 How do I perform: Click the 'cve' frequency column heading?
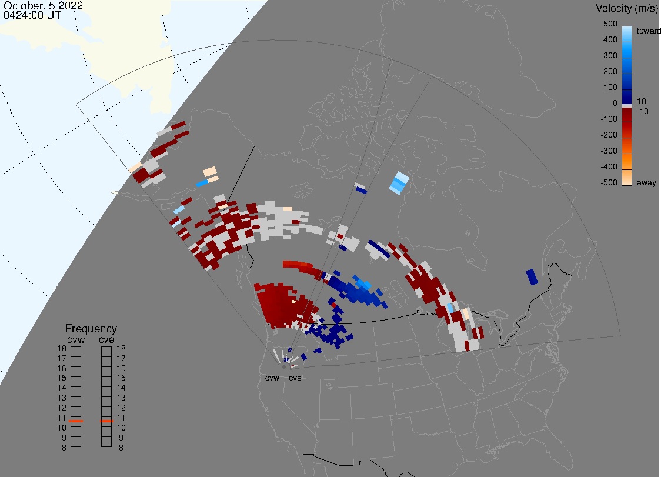pos(106,340)
